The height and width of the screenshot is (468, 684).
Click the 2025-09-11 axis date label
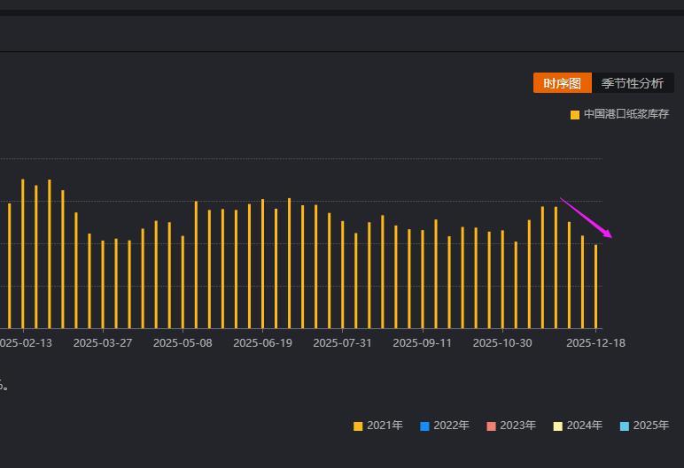pos(423,343)
